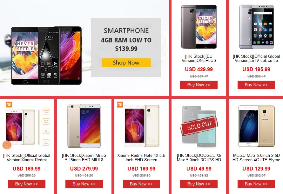Click Buy Now under LeTV LeEco

point(256,85)
